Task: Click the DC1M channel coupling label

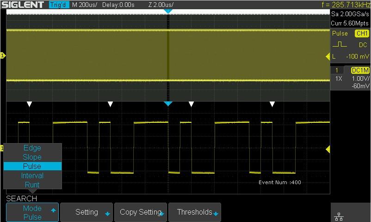Action: [360, 70]
